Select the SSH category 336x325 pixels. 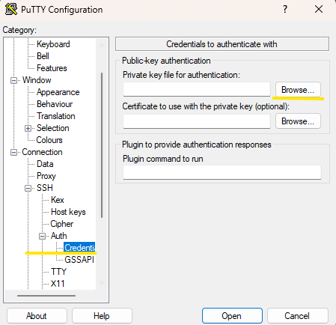tap(45, 188)
